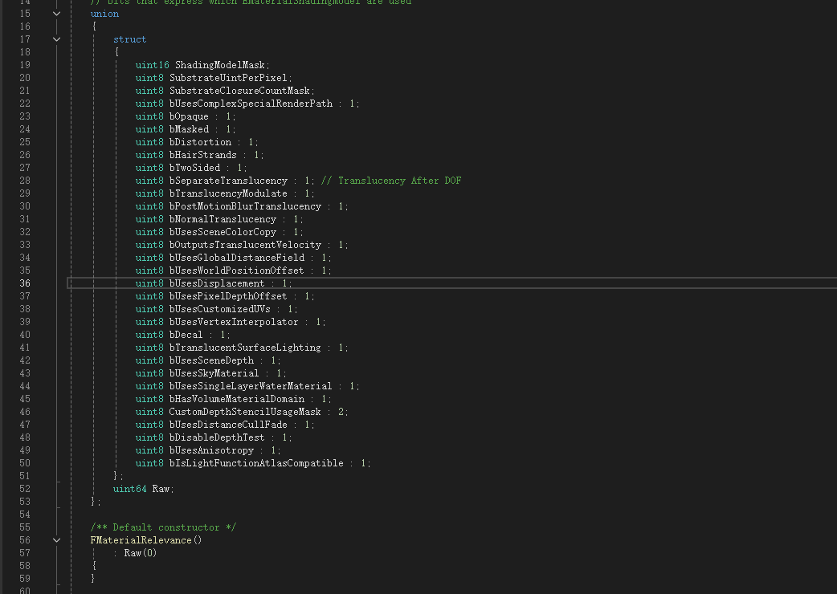Image resolution: width=837 pixels, height=594 pixels.
Task: Fold the FMaterialRelevance constructor on line 56
Action: pos(56,540)
